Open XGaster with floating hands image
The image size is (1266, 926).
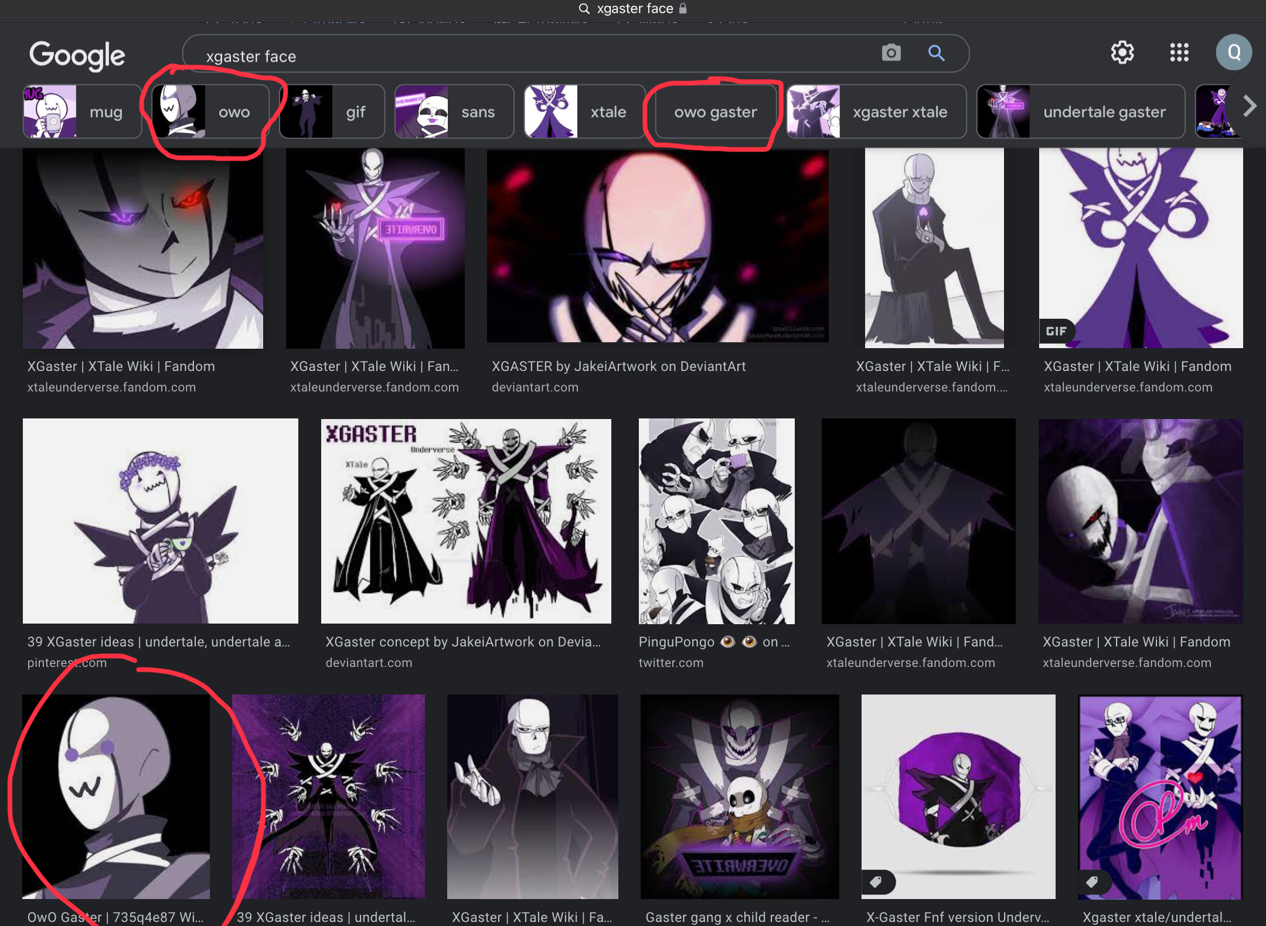(328, 796)
